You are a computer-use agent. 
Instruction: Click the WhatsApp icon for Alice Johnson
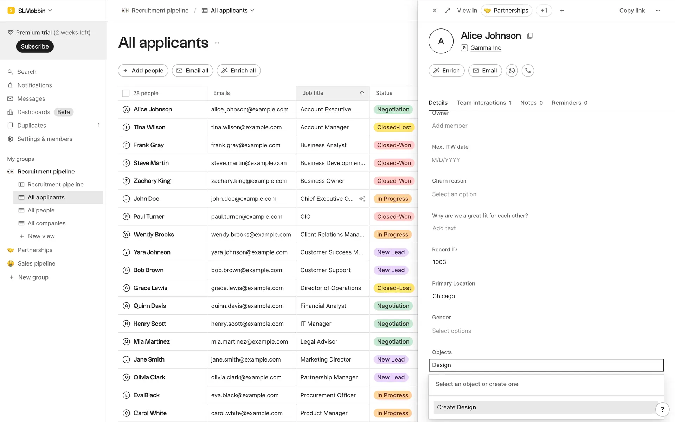[512, 71]
